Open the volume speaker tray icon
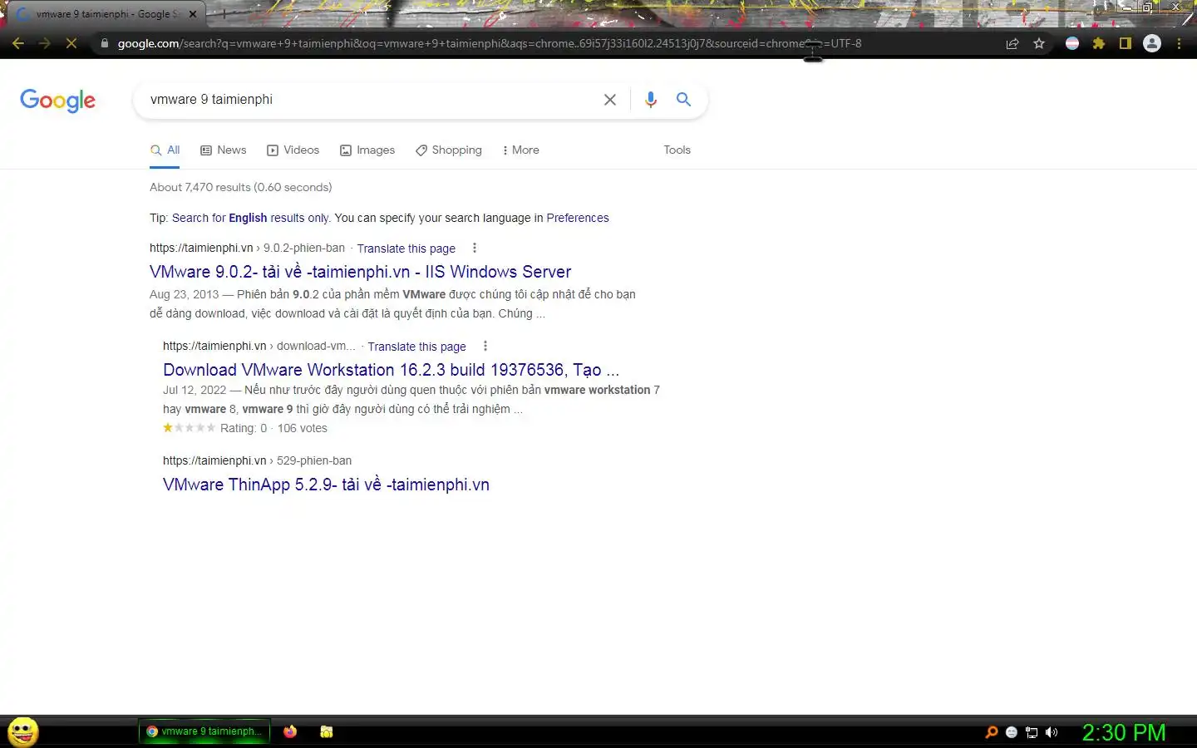This screenshot has height=748, width=1197. (1052, 732)
